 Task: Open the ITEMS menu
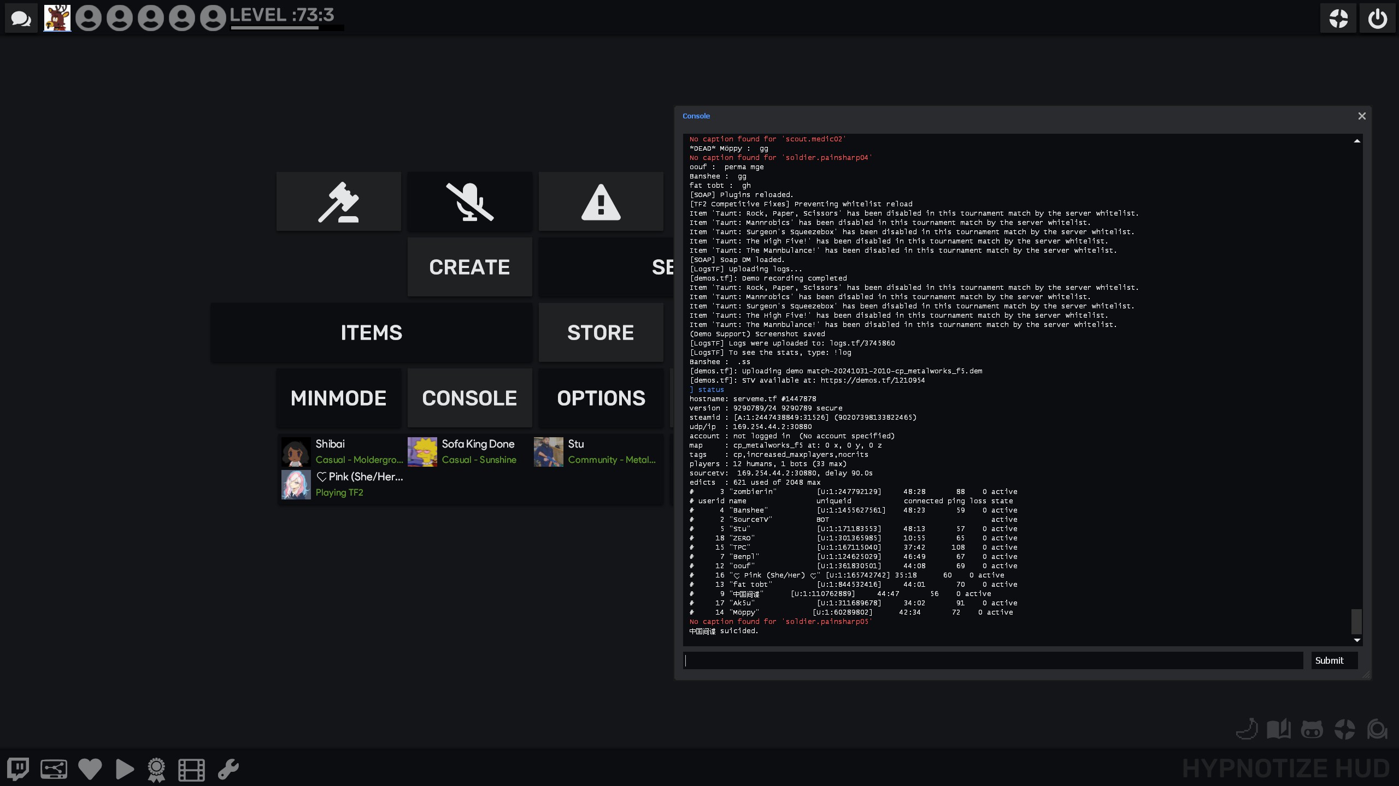pyautogui.click(x=371, y=332)
